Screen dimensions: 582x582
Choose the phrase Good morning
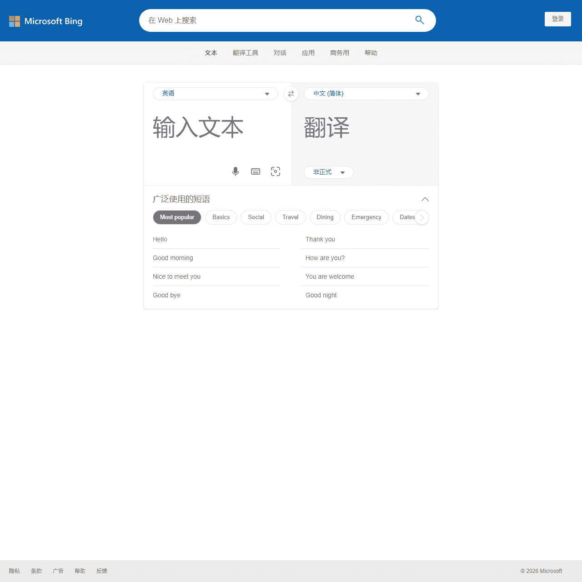coord(216,258)
